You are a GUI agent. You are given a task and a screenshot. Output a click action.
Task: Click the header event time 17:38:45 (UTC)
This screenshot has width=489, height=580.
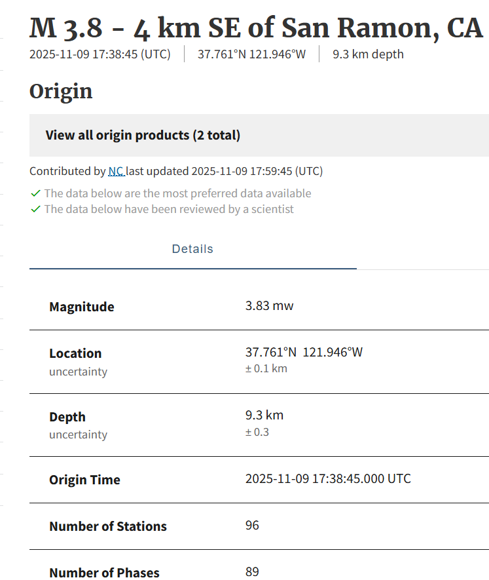tap(100, 54)
